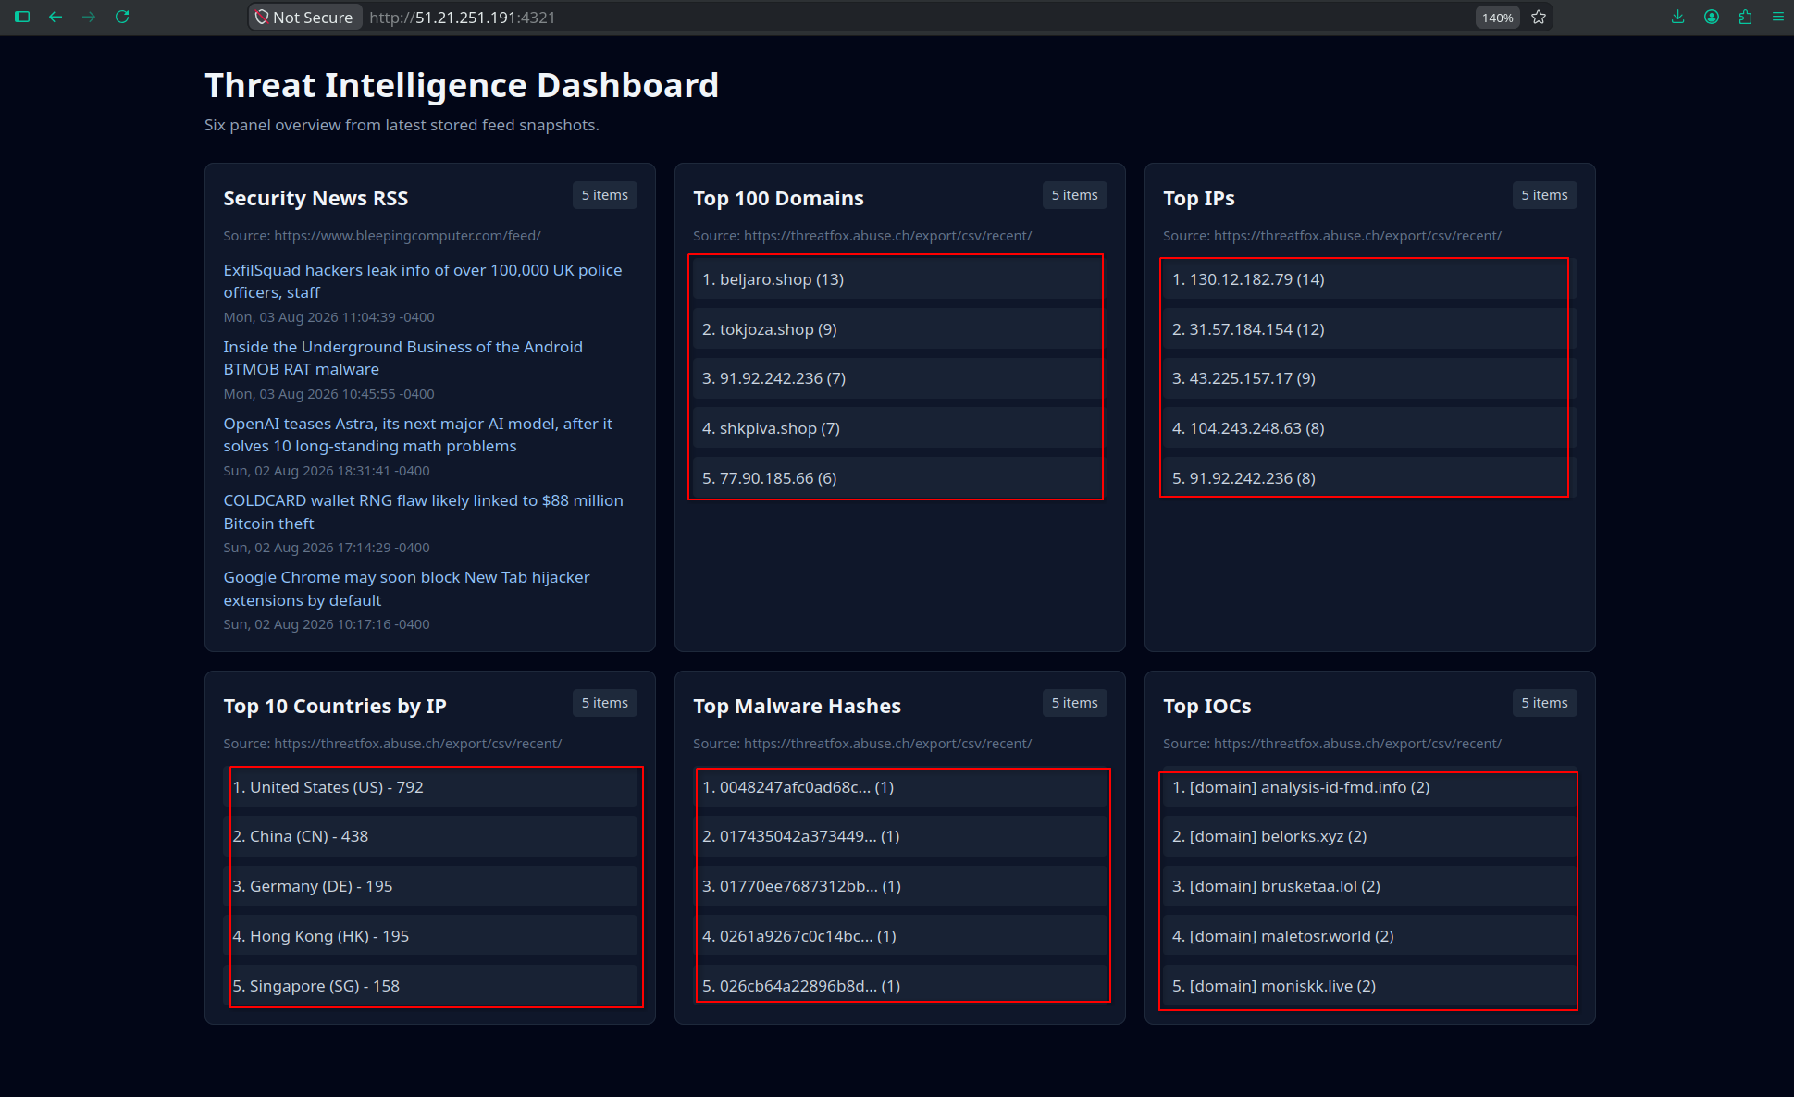1794x1097 pixels.
Task: Open the account profile icon
Action: (1712, 17)
